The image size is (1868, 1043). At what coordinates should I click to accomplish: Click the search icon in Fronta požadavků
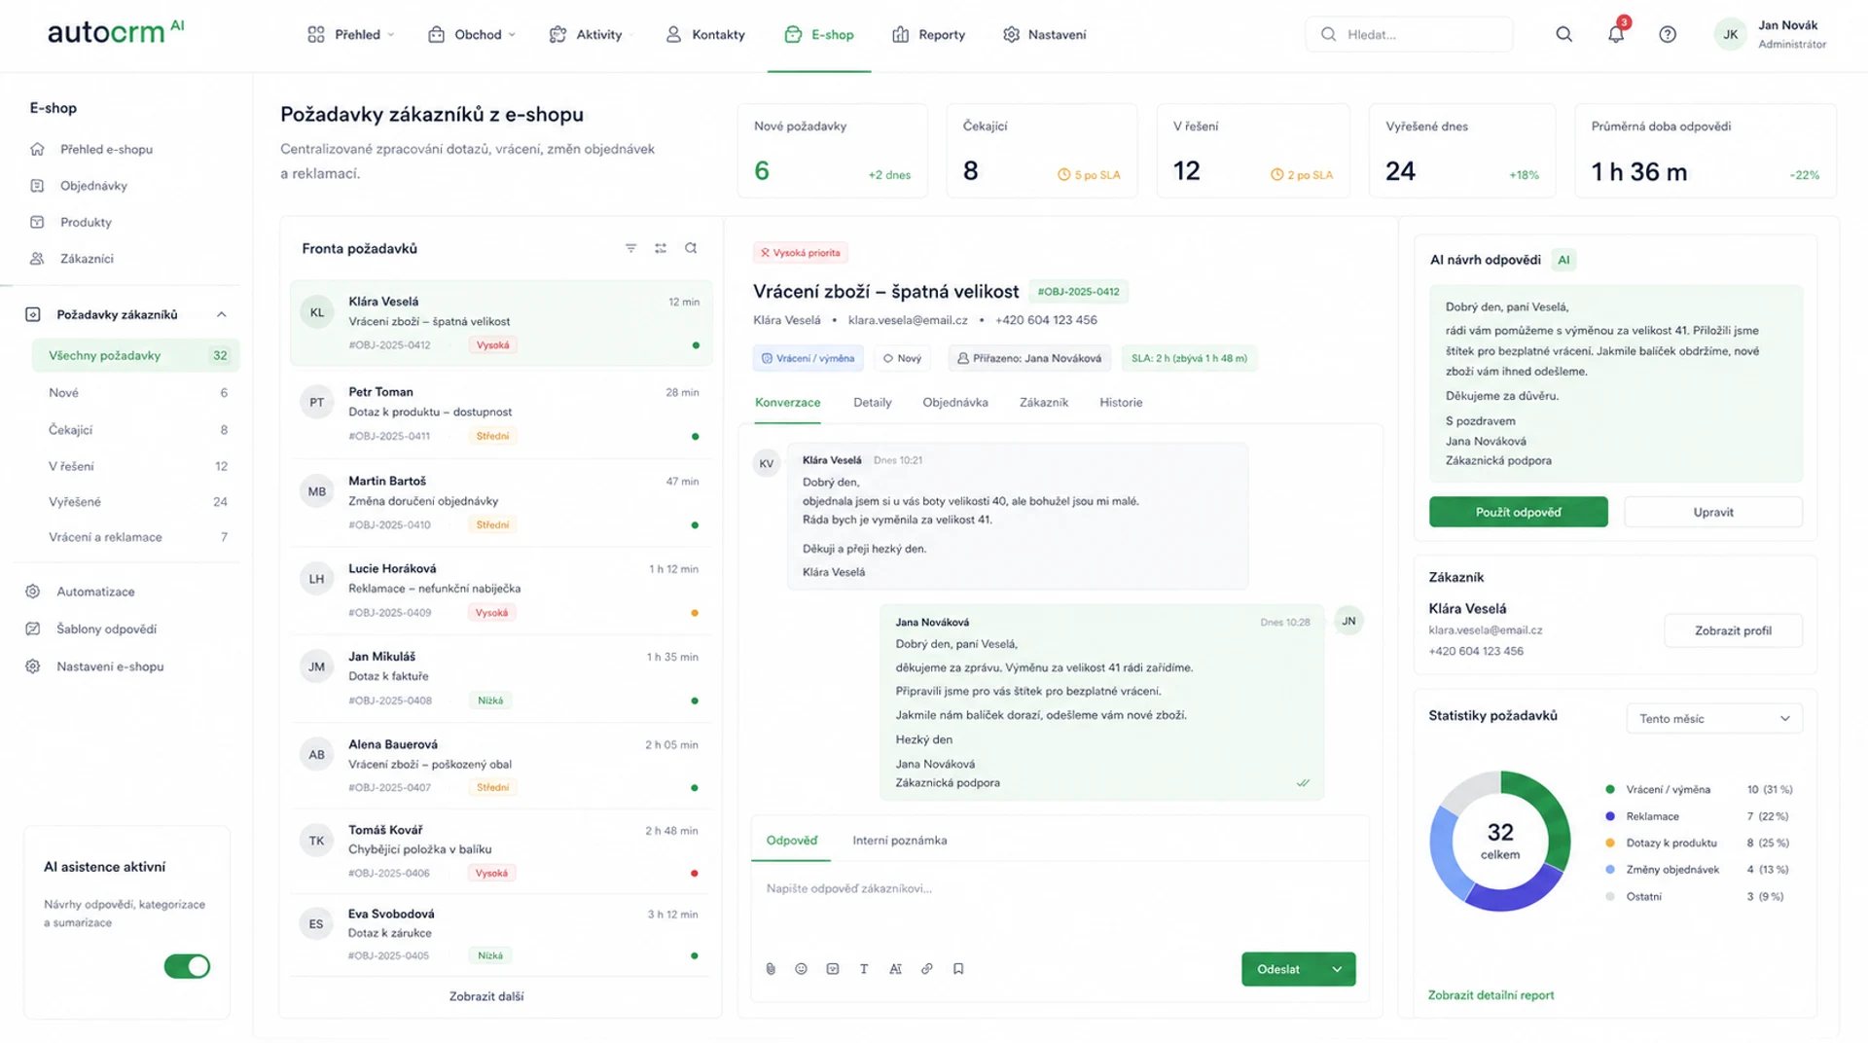pyautogui.click(x=691, y=248)
